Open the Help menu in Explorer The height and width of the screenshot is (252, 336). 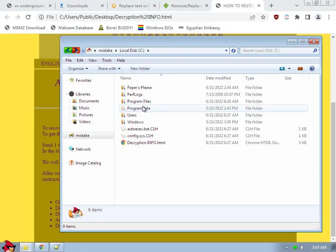[121, 60]
